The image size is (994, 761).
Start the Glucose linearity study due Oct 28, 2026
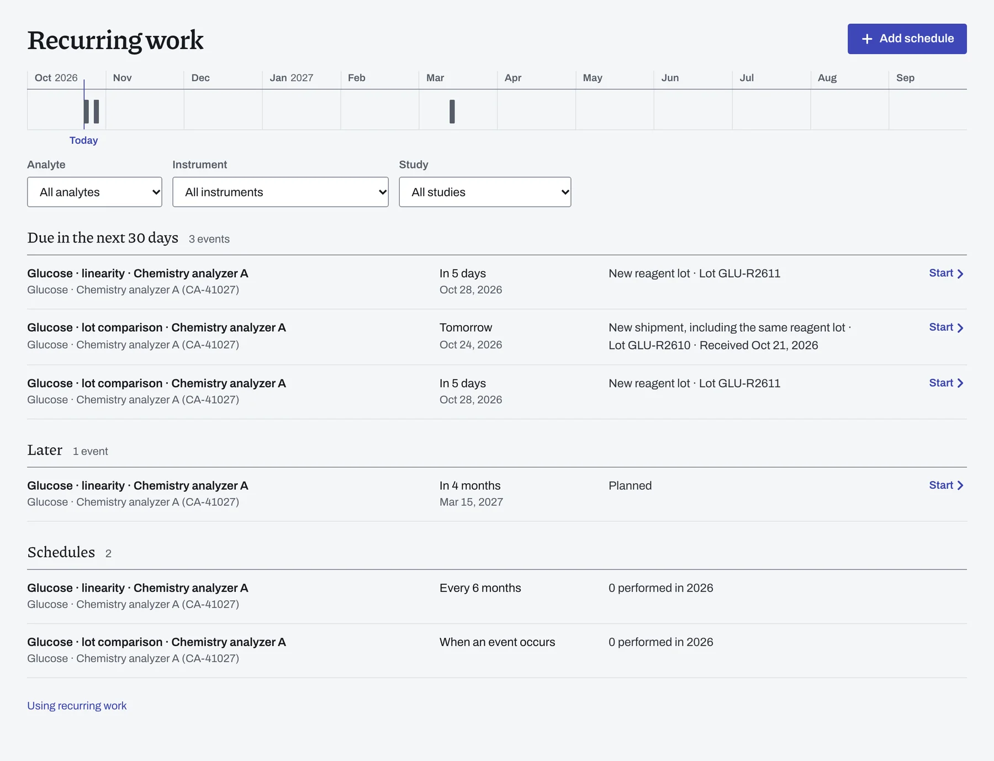(x=946, y=273)
